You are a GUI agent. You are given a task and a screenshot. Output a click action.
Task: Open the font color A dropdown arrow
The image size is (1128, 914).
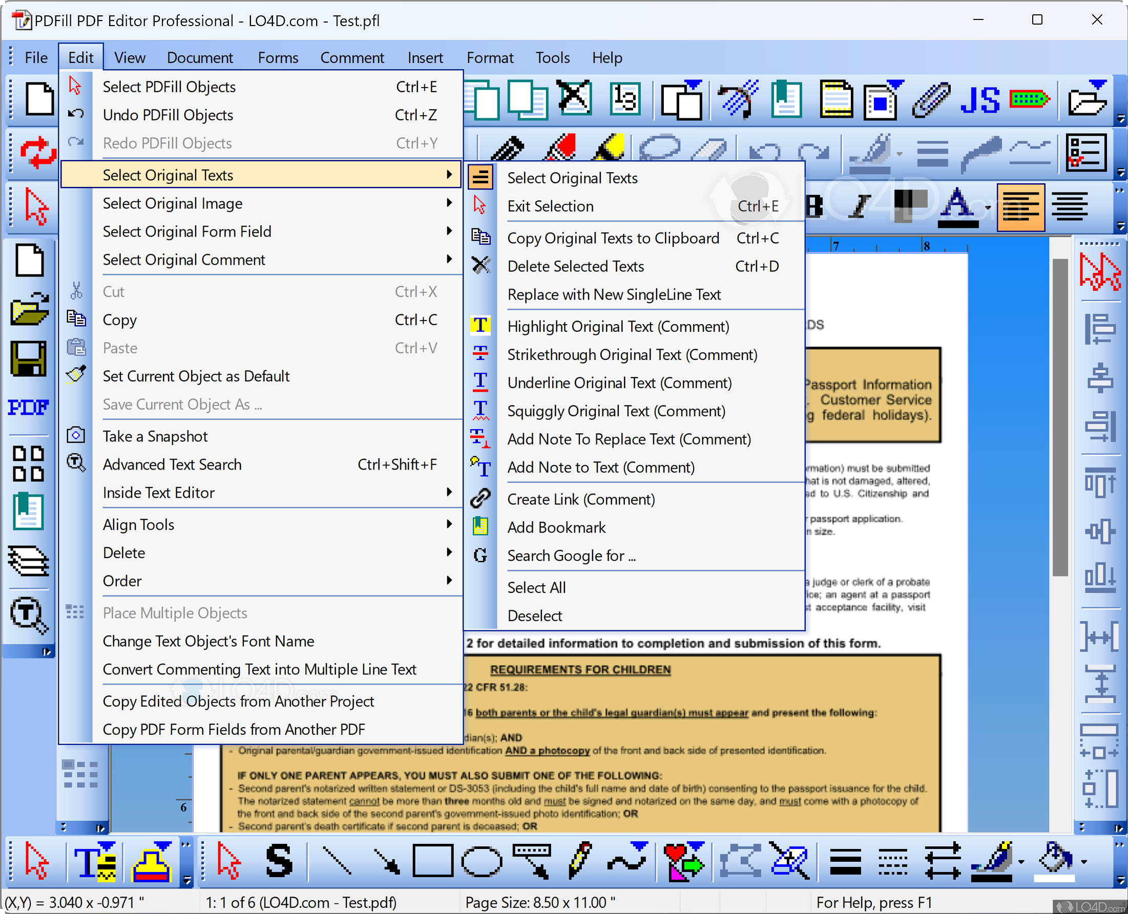pyautogui.click(x=988, y=208)
